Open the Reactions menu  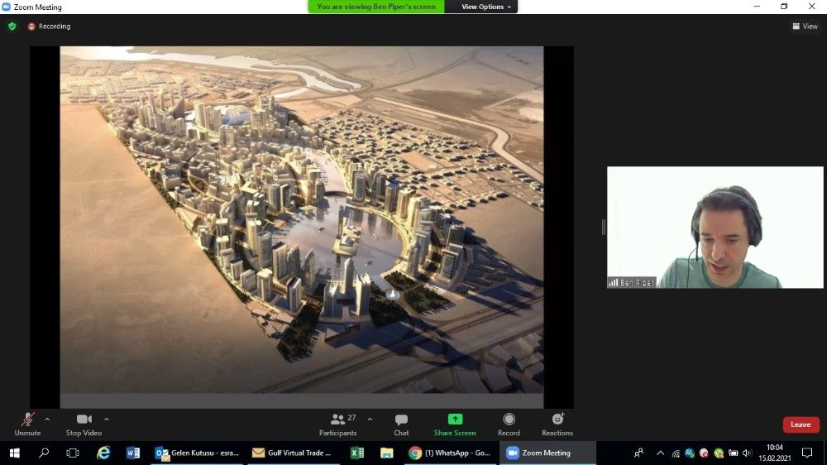tap(557, 424)
